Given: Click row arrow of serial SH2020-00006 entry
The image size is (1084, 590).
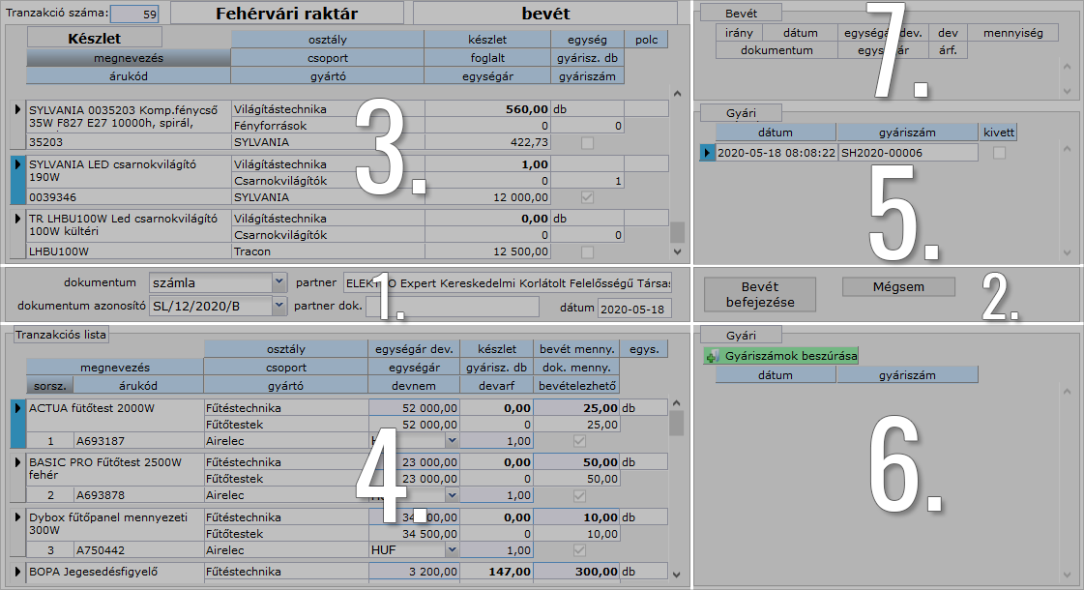Looking at the screenshot, I should pyautogui.click(x=707, y=153).
